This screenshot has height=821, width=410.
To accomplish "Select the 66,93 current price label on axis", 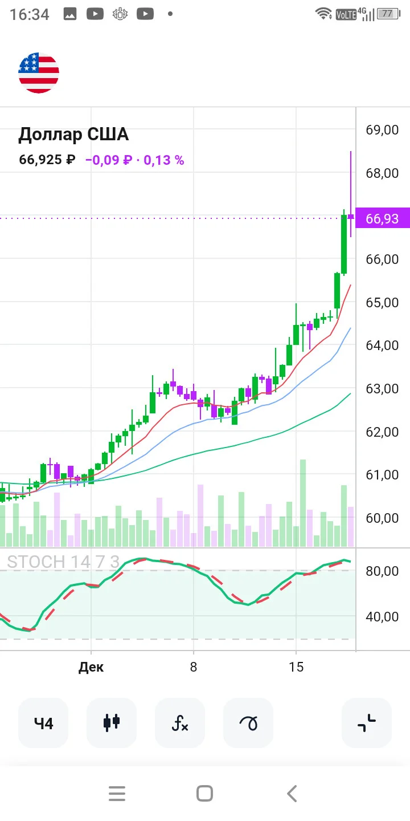I will tap(383, 218).
